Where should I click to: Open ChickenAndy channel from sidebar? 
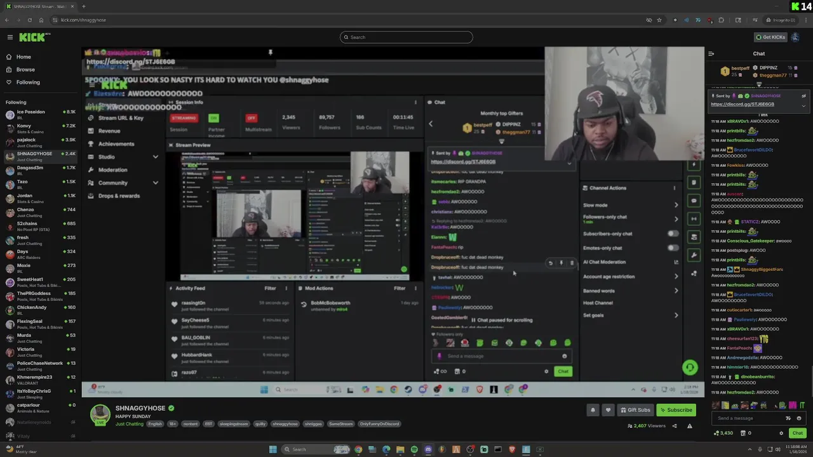[x=39, y=310]
